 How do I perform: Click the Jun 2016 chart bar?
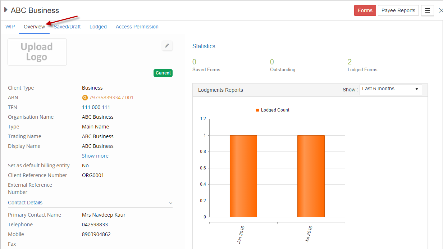coord(243,176)
